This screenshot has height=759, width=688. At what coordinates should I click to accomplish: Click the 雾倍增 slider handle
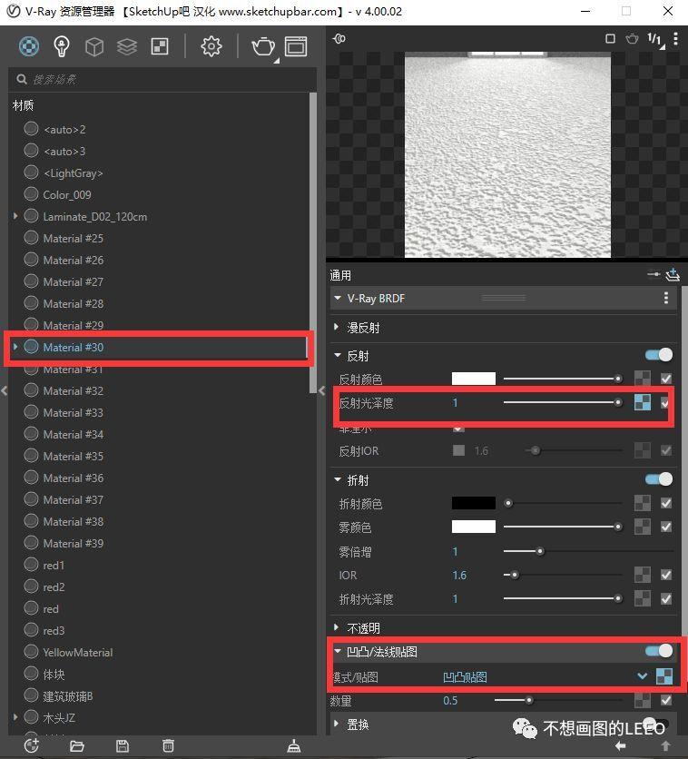pyautogui.click(x=540, y=551)
